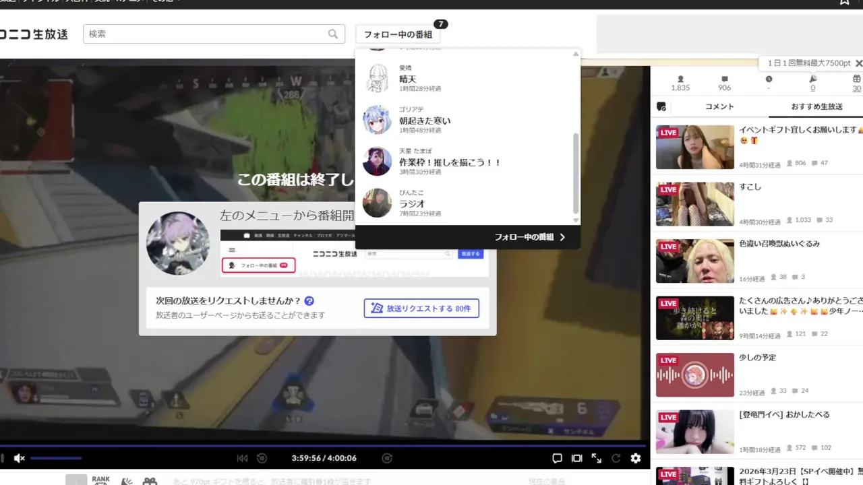Toggle the フォロー中の番組 dropdown button

click(x=398, y=34)
